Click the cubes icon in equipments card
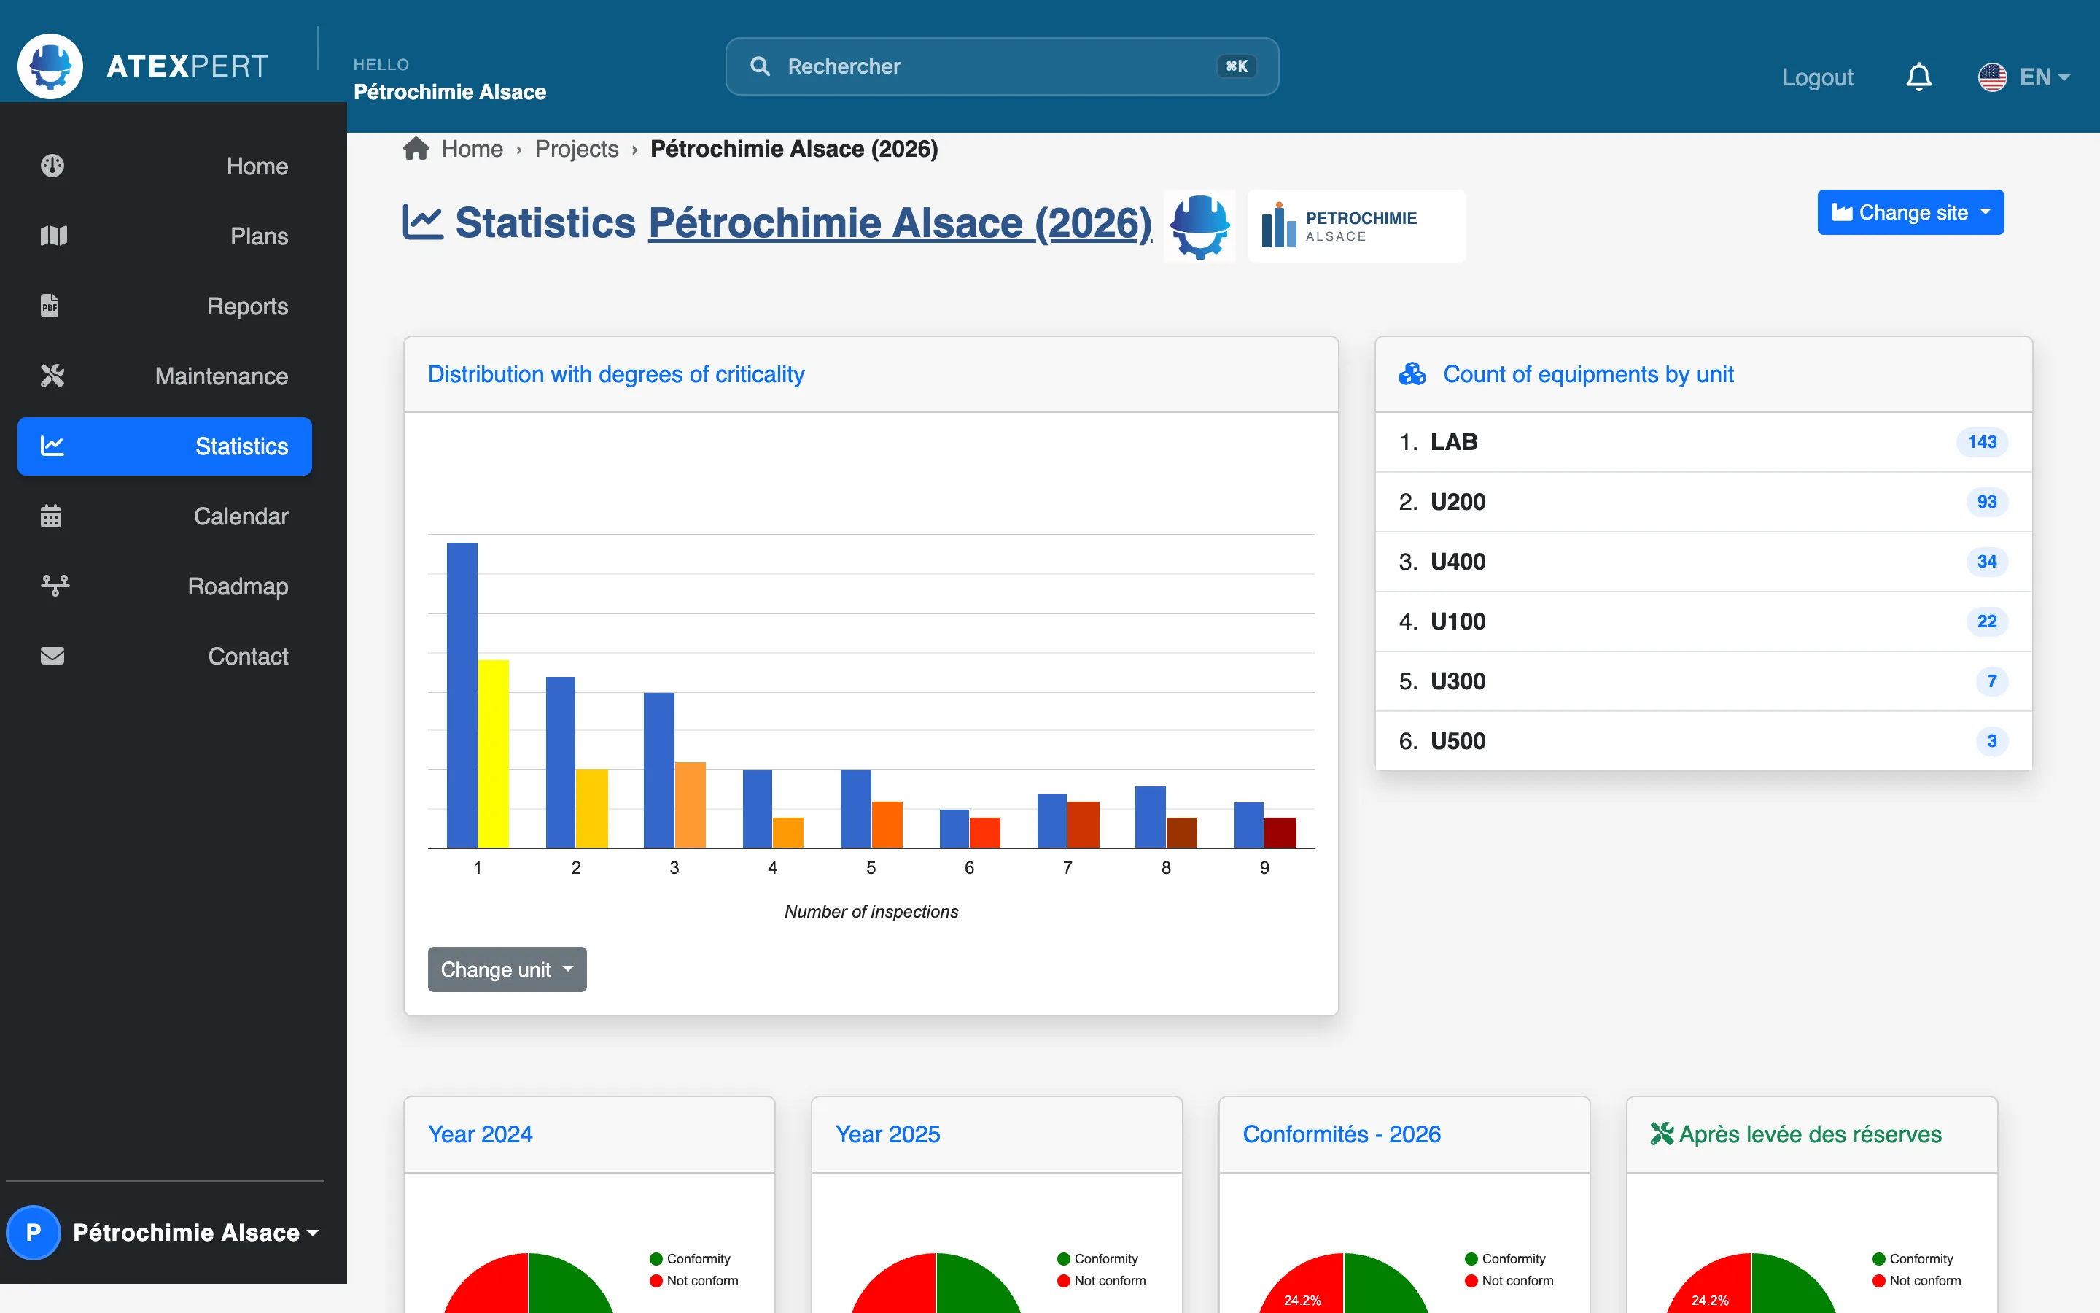The height and width of the screenshot is (1313, 2100). click(x=1412, y=374)
